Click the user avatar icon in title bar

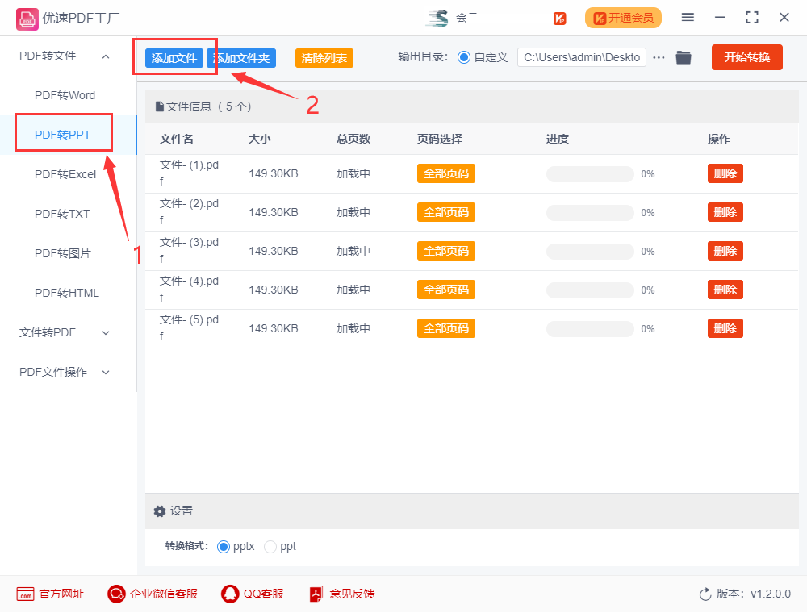(x=438, y=19)
